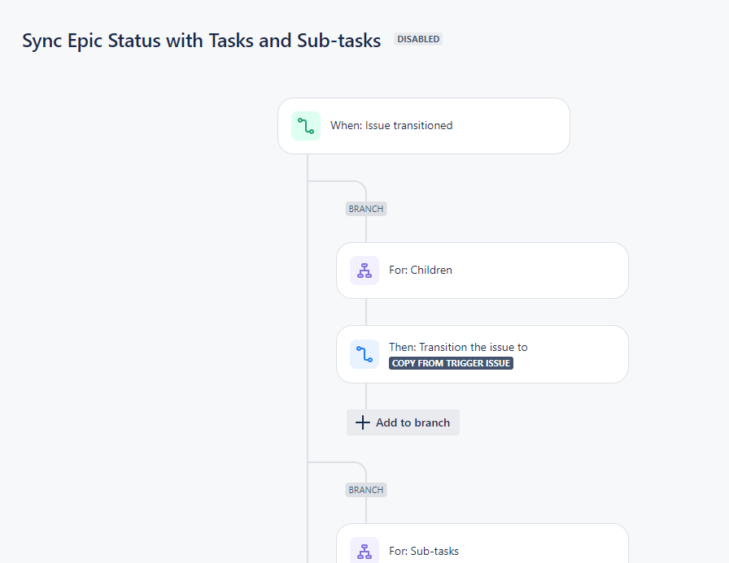The width and height of the screenshot is (729, 563).
Task: Click the main vertical connector line below the trigger
Action: click(308, 325)
